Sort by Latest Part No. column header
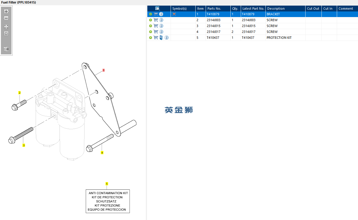This screenshot has width=358, height=220. point(253,9)
